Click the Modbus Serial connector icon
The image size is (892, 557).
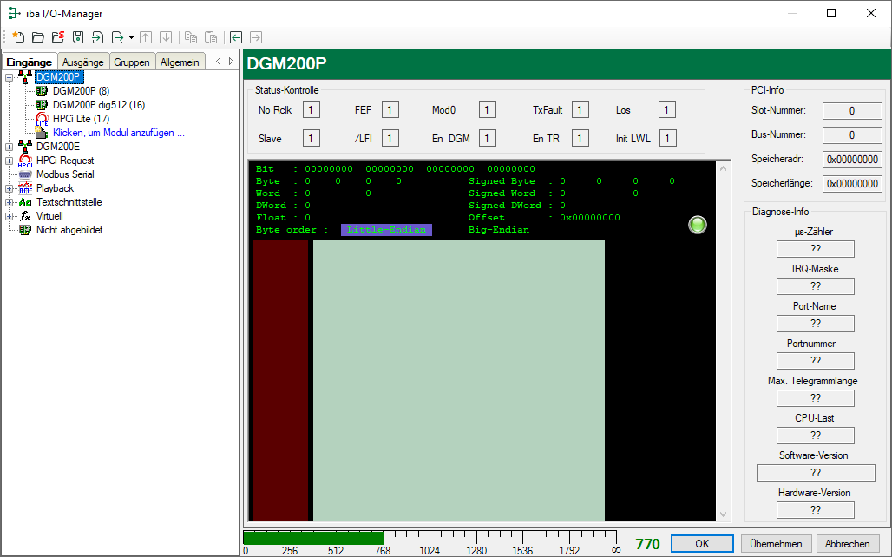pyautogui.click(x=25, y=174)
